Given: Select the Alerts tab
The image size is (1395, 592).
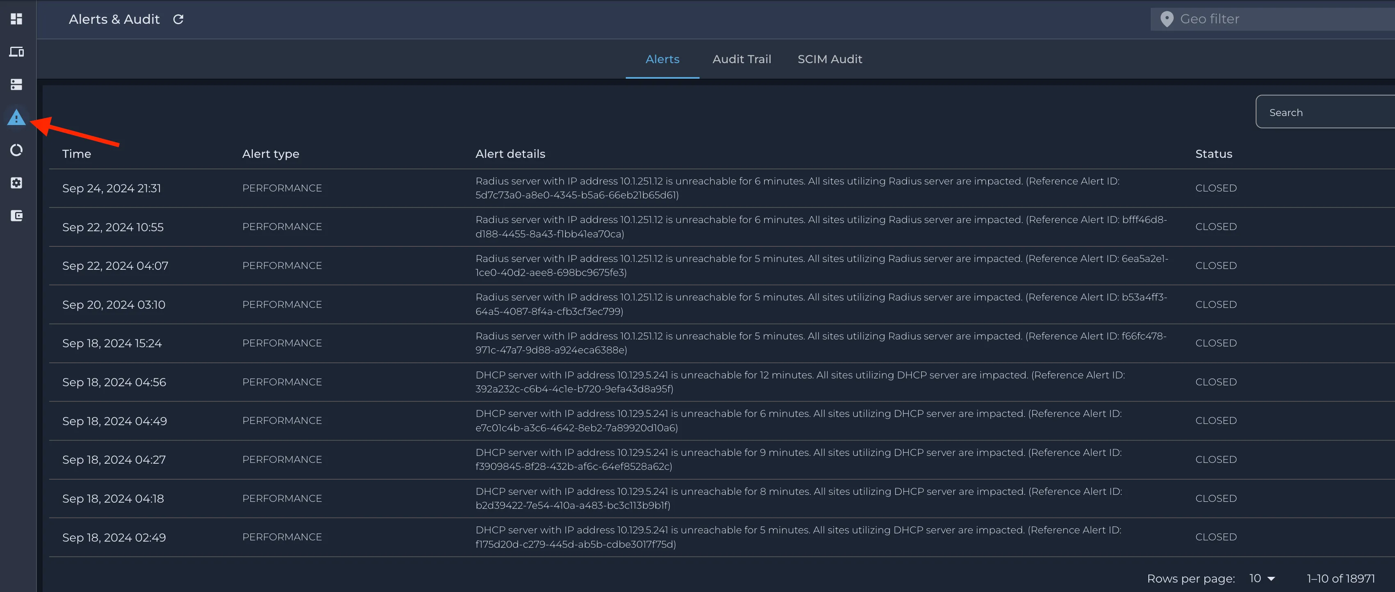Looking at the screenshot, I should point(662,59).
